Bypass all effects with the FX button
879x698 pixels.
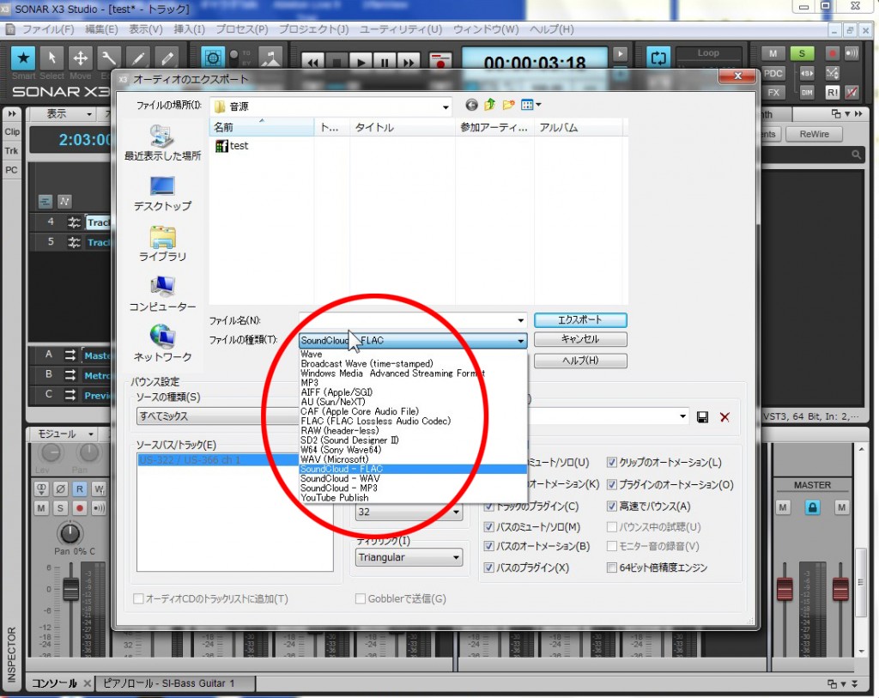pos(773,93)
